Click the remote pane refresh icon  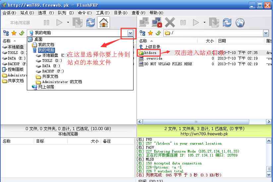[x=227, y=23]
